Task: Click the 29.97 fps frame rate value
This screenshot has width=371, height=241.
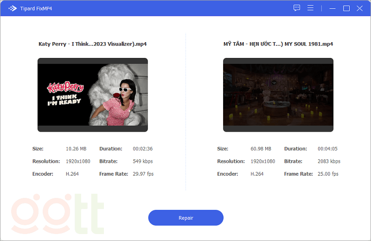Action: (143, 174)
